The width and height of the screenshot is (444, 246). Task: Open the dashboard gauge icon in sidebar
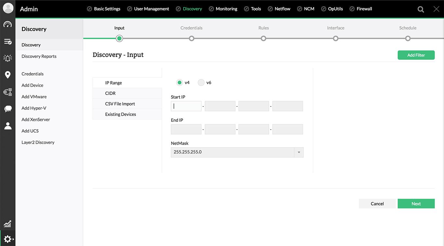7,25
